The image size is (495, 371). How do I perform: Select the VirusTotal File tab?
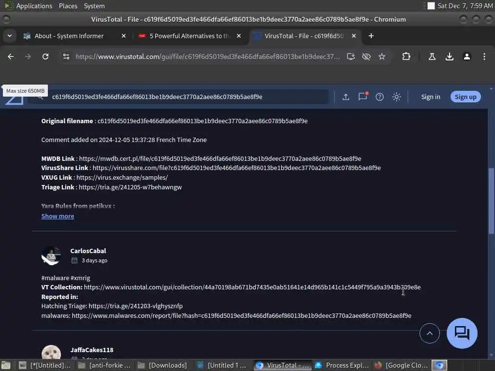coord(304,36)
